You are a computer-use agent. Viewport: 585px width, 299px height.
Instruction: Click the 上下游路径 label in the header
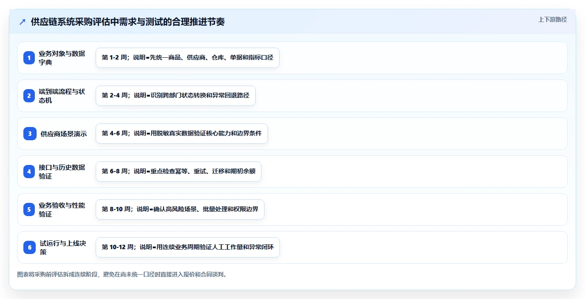point(552,20)
